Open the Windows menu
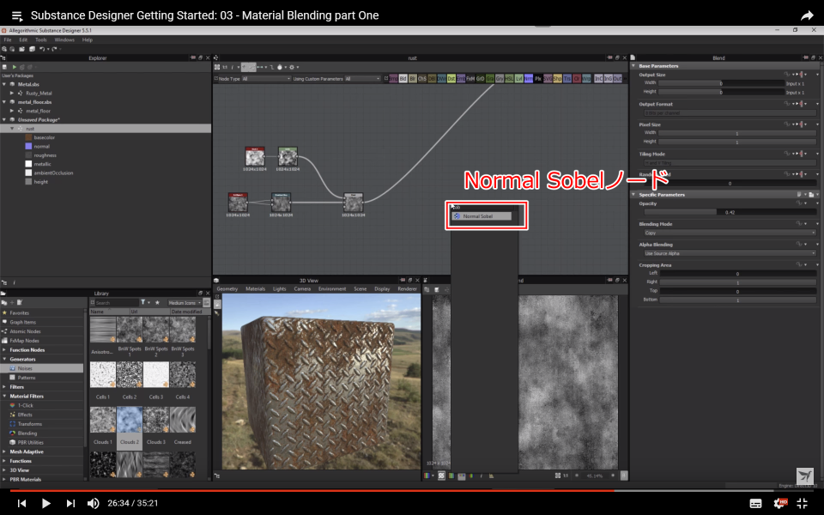The image size is (824, 515). tap(64, 40)
